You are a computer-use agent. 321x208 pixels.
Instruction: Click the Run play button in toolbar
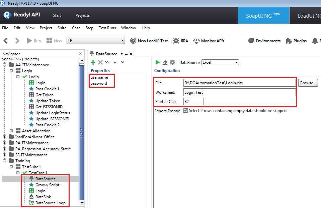coord(29,41)
